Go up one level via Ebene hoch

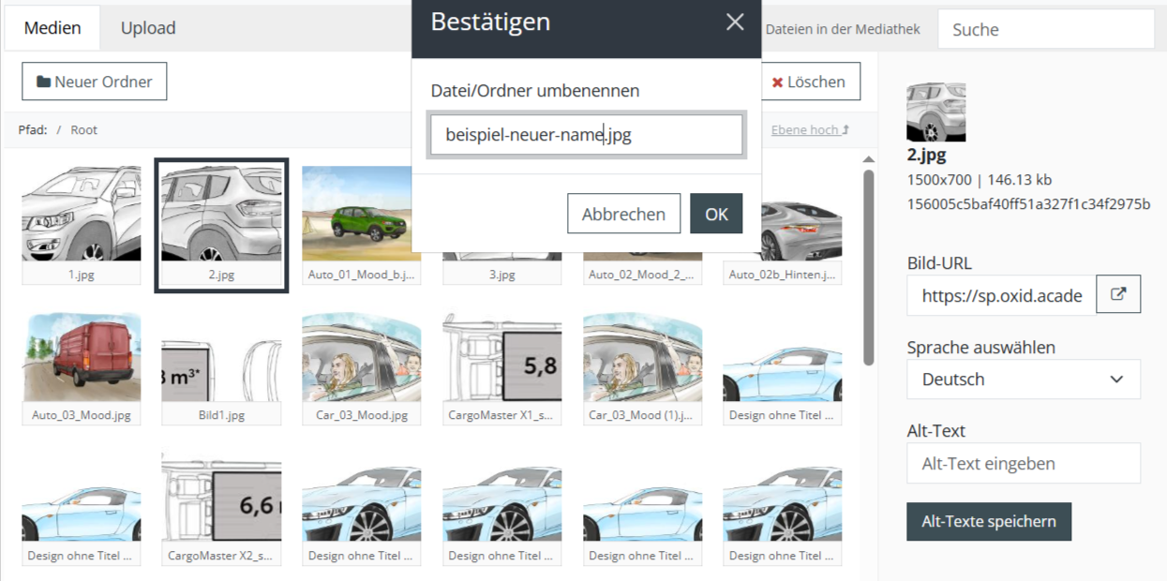coord(810,130)
